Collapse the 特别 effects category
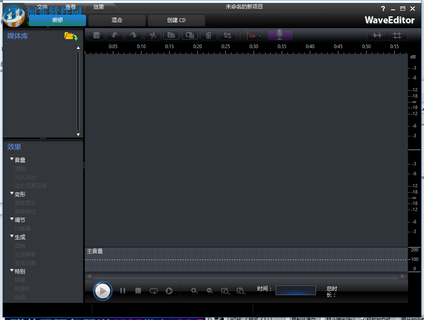Screen dimensions: 424x320 pos(11,271)
